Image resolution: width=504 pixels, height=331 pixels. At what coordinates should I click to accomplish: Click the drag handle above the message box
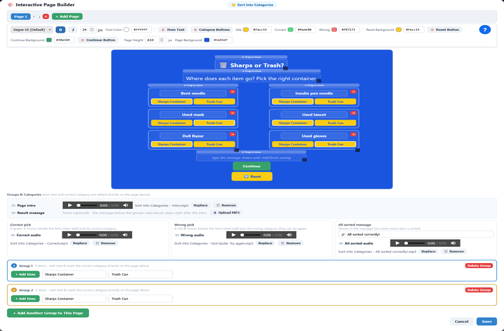coord(251,152)
